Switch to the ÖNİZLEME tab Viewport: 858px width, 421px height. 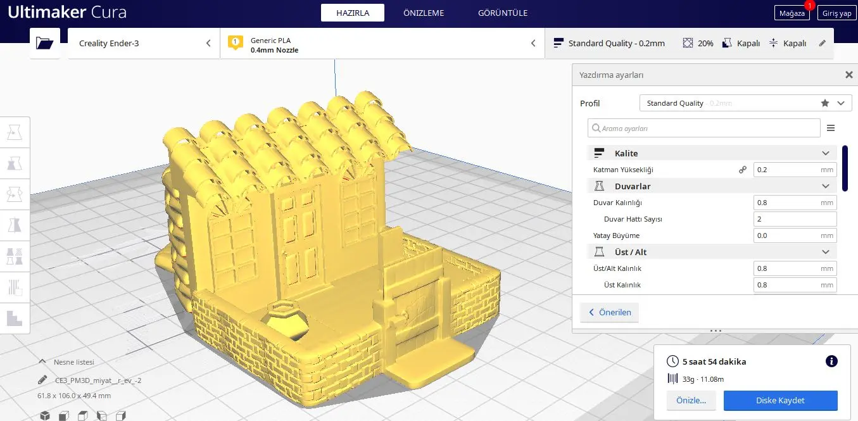coord(424,13)
